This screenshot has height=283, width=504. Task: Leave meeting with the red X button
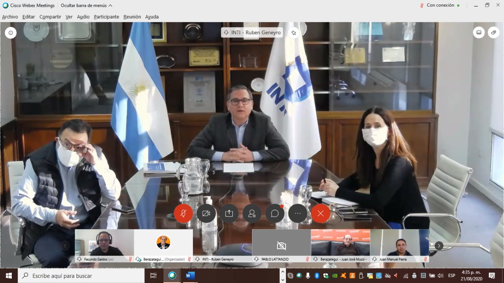pos(321,213)
